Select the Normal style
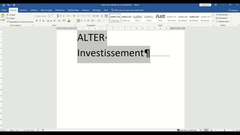 pos(115,18)
